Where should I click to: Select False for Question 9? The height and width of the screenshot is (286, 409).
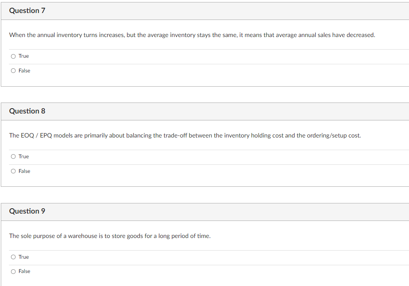click(x=13, y=271)
